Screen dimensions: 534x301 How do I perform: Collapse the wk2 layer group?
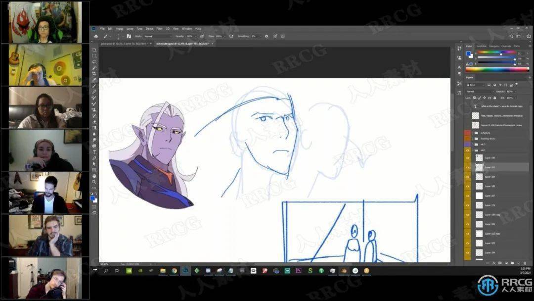(473, 150)
